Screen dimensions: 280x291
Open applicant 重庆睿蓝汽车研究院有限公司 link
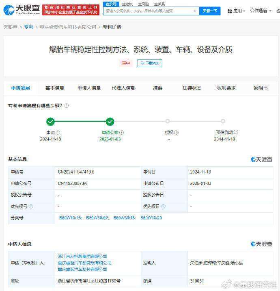point(84,263)
